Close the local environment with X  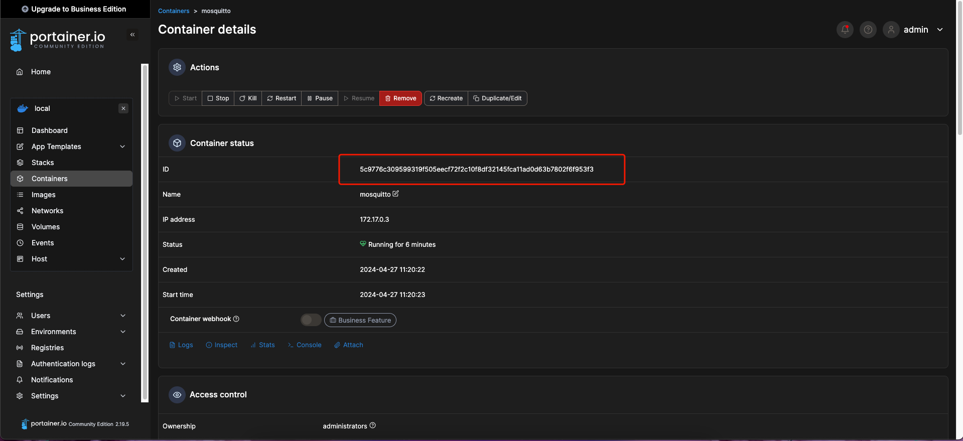click(x=123, y=108)
